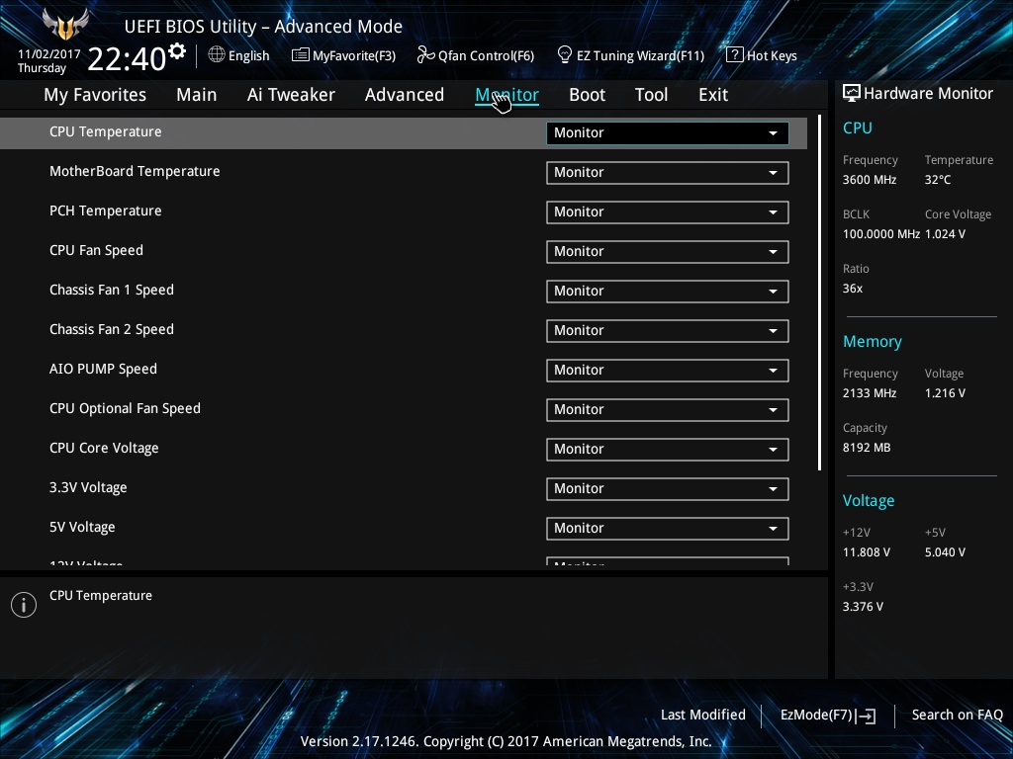Select the PCH Temperature label

[105, 211]
